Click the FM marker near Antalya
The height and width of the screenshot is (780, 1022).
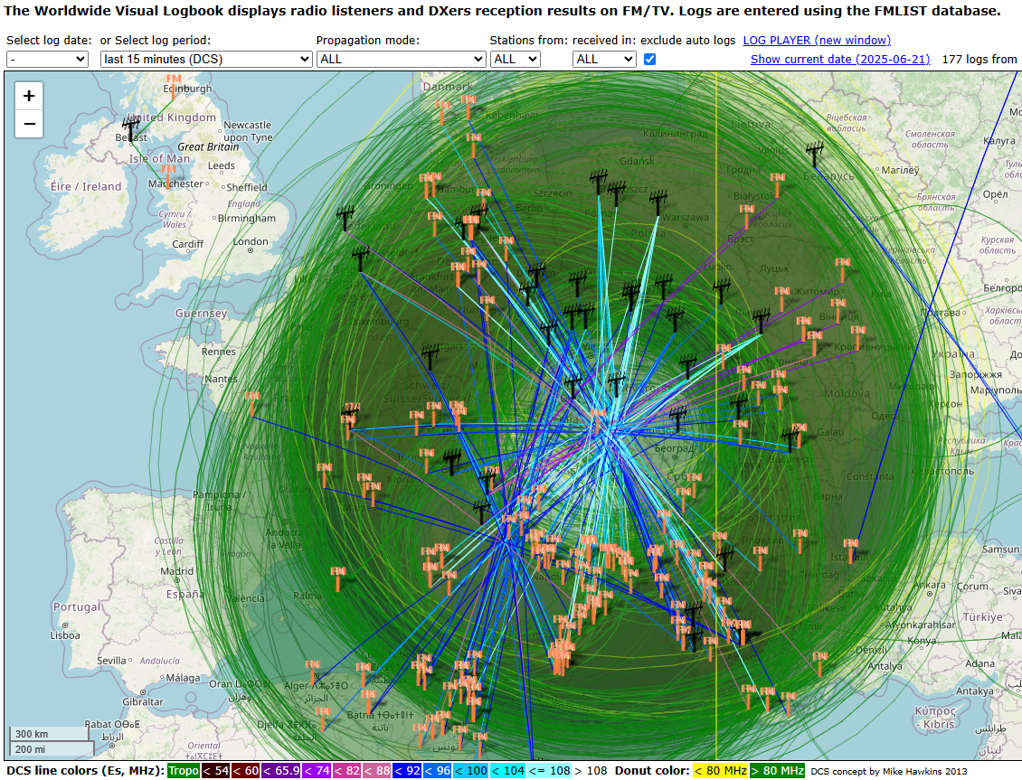click(x=820, y=663)
